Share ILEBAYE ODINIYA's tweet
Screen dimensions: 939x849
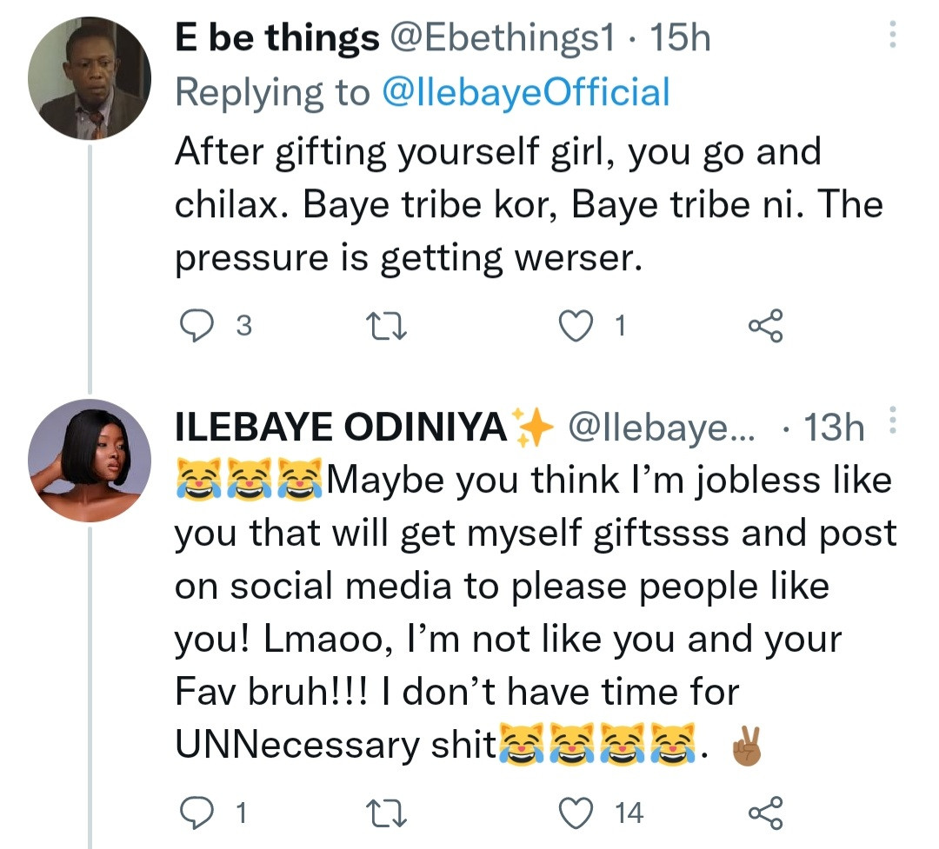pyautogui.click(x=765, y=813)
